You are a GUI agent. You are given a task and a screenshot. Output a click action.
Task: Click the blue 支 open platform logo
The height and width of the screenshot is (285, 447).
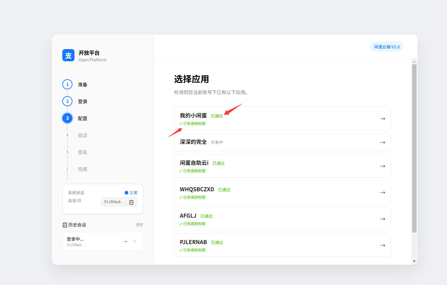point(68,55)
